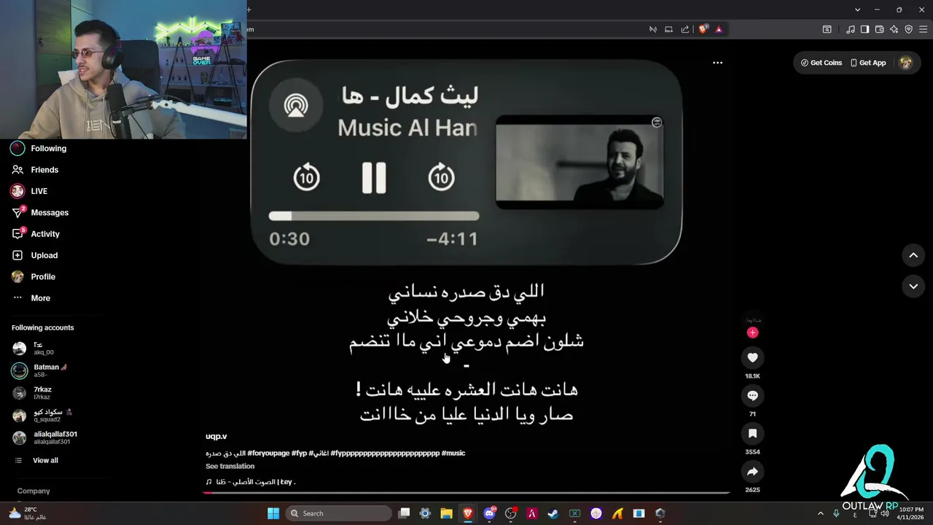Image resolution: width=933 pixels, height=525 pixels.
Task: Toggle the browser sidebar panel
Action: pyautogui.click(x=864, y=29)
